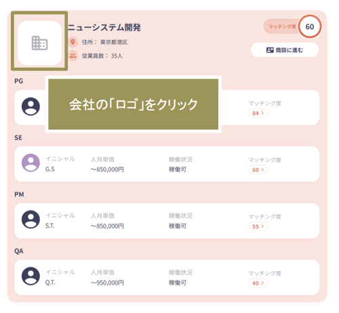Click the address location pin icon

[73, 42]
